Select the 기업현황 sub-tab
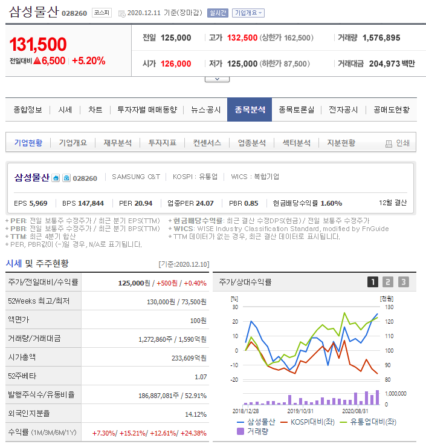 point(28,143)
